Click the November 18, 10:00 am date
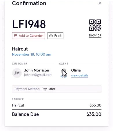This screenshot has width=113, height=131. coord(32,54)
